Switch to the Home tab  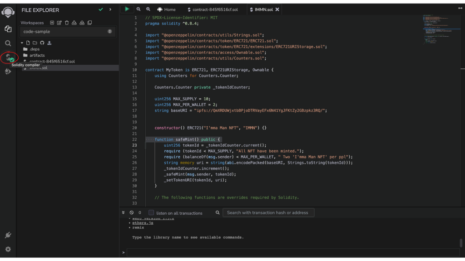(x=166, y=10)
